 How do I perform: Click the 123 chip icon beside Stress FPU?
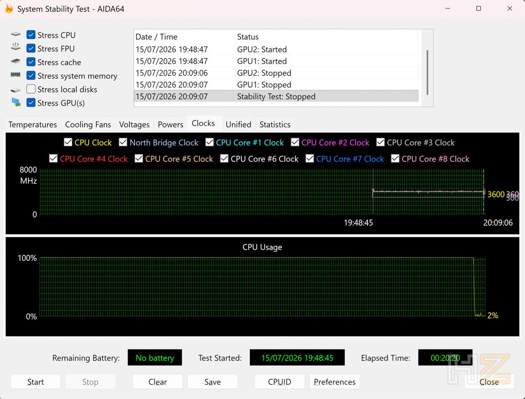point(15,47)
